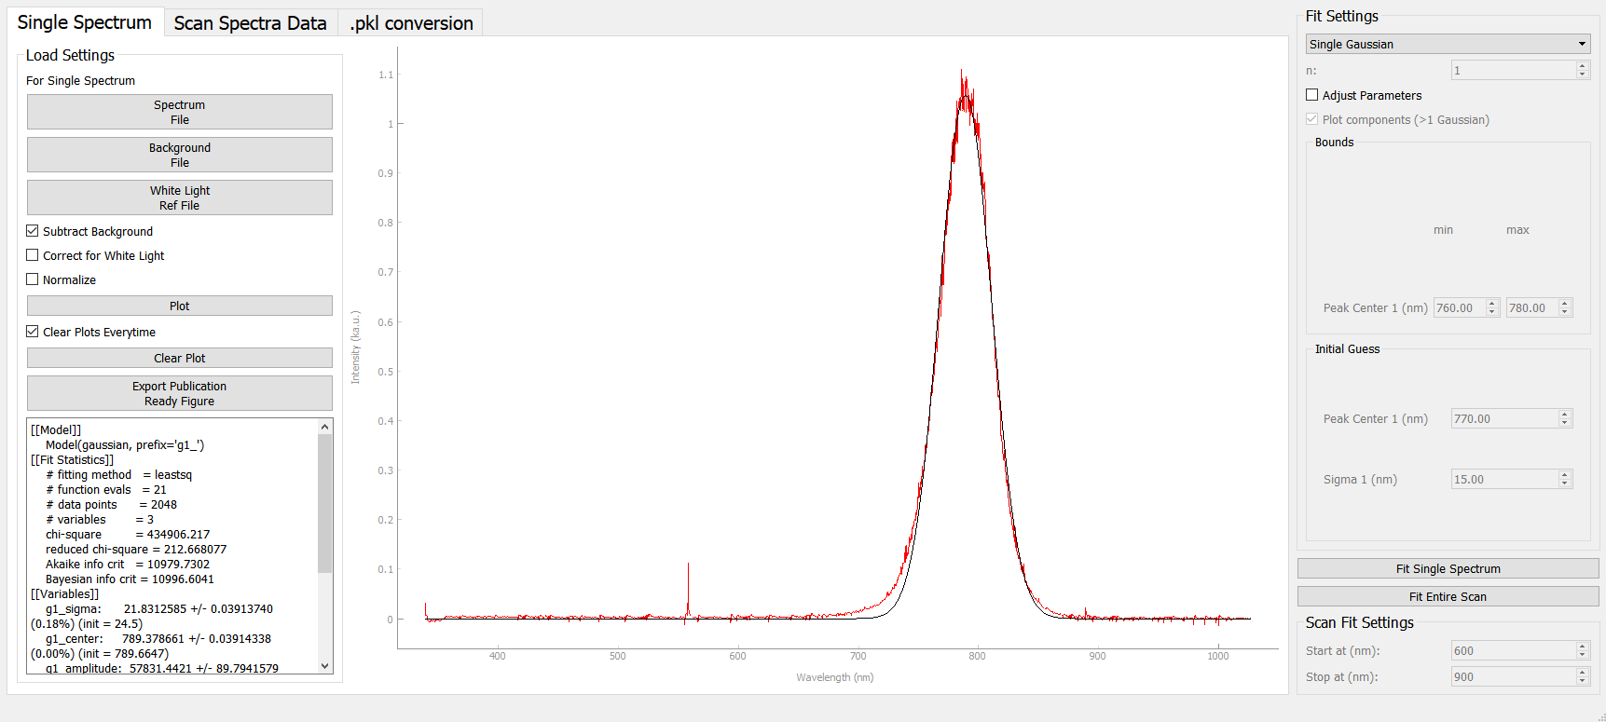Image resolution: width=1606 pixels, height=722 pixels.
Task: Click scroll-up arrow of fit results box
Action: point(325,427)
